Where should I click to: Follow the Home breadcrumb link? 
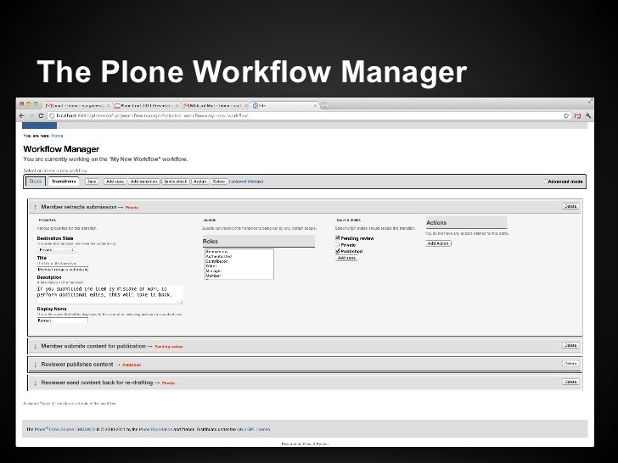57,136
